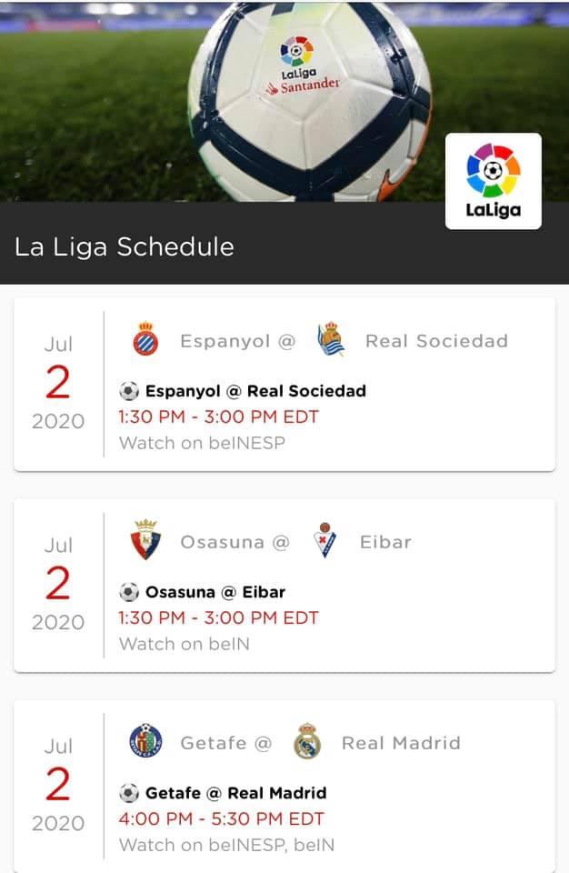Click the Eibar team crest
The image size is (569, 873).
[324, 541]
